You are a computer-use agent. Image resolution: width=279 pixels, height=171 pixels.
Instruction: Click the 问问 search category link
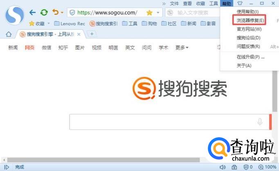click(x=146, y=48)
